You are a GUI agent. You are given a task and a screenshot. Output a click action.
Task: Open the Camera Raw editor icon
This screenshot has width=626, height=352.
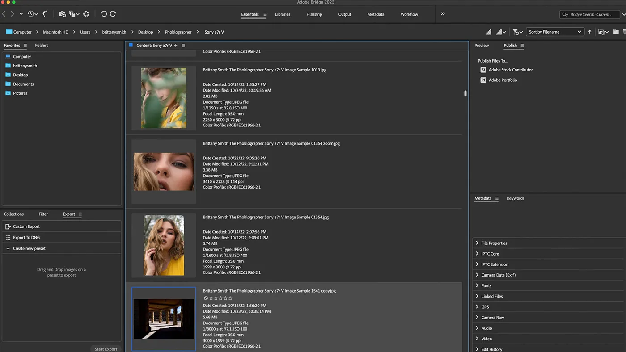tap(86, 14)
